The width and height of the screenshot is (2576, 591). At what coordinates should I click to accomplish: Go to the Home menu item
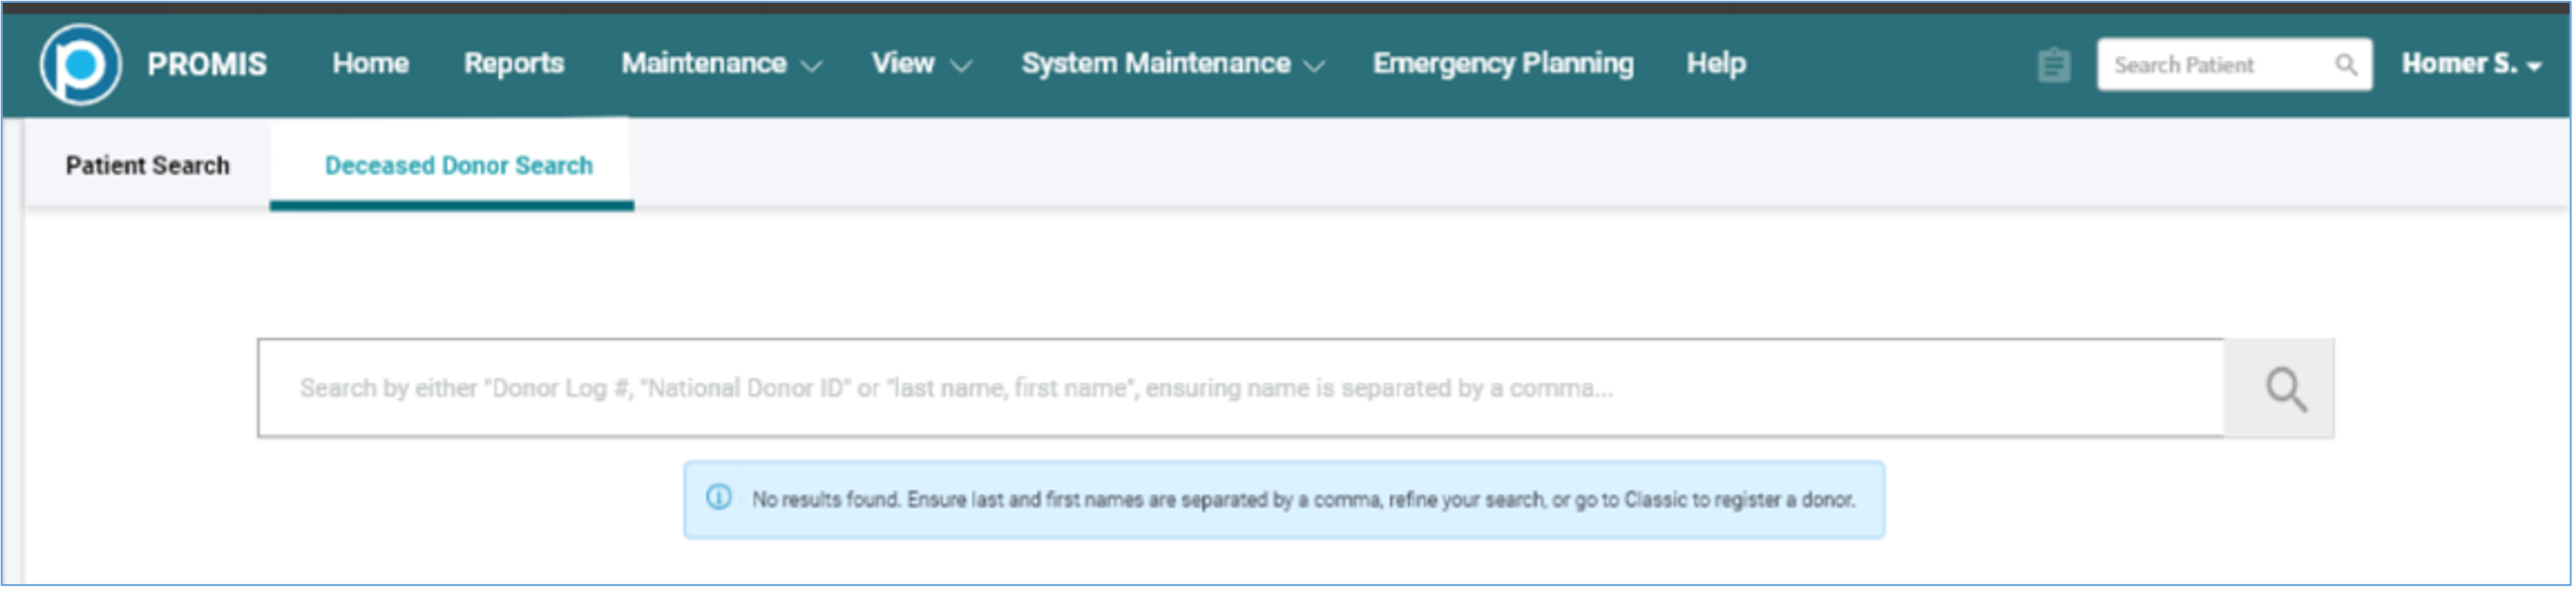point(370,64)
